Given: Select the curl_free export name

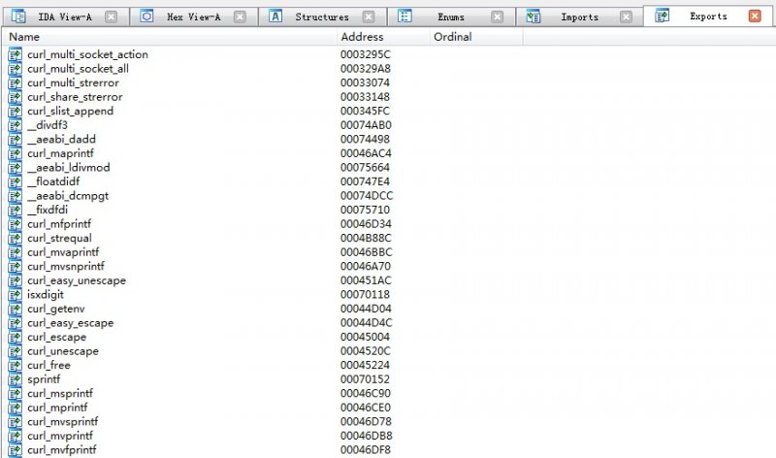Looking at the screenshot, I should click(x=48, y=366).
